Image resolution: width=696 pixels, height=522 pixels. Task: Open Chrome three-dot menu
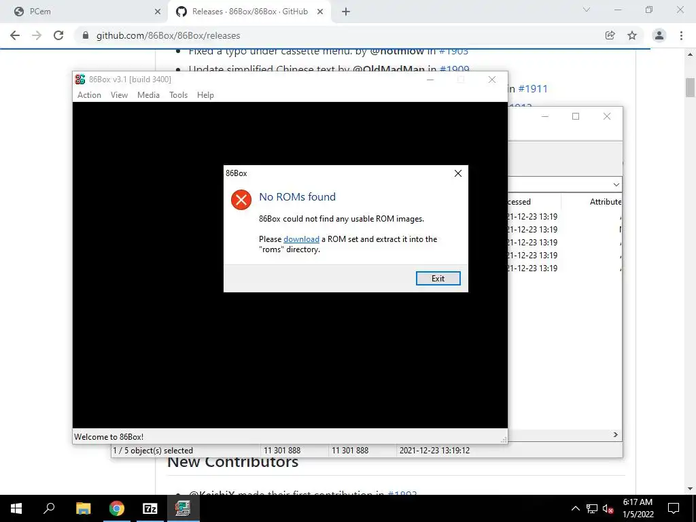coord(681,35)
